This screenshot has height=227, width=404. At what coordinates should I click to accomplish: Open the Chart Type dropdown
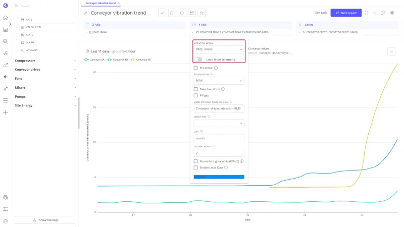[x=219, y=123]
